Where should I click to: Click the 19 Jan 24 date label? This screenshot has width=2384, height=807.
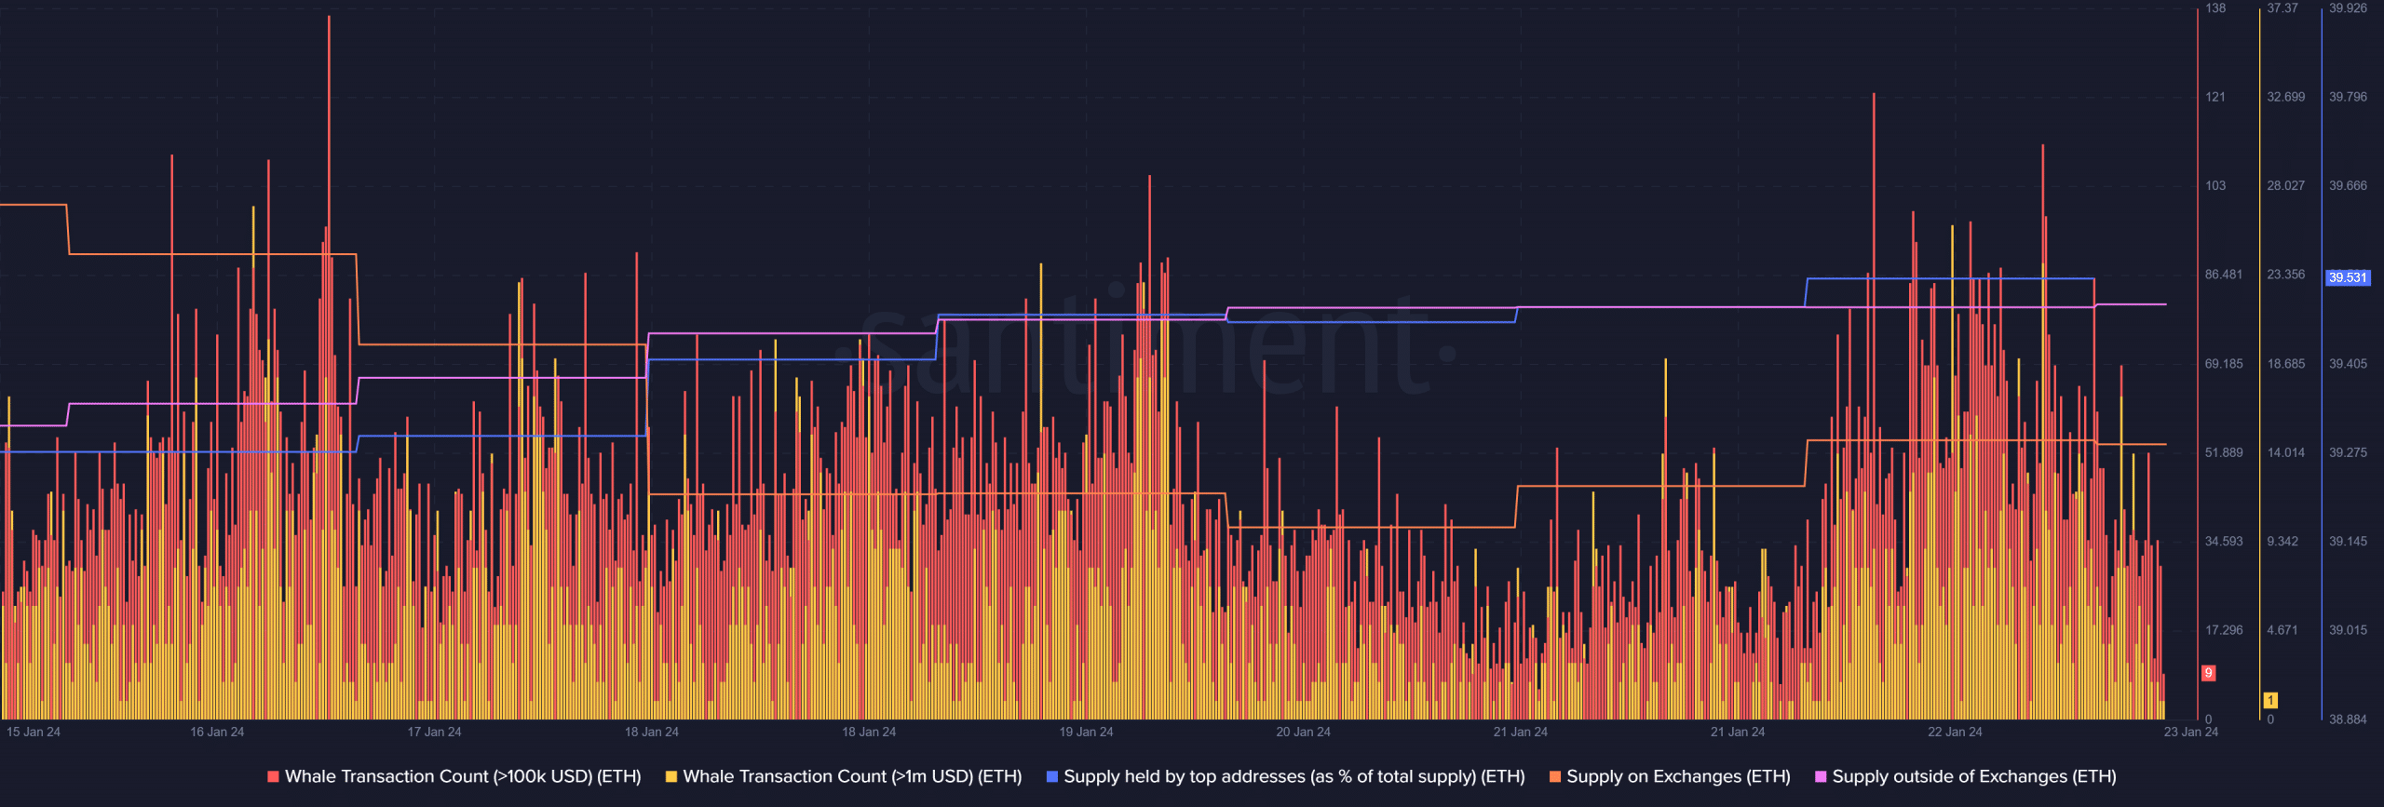(x=1086, y=732)
